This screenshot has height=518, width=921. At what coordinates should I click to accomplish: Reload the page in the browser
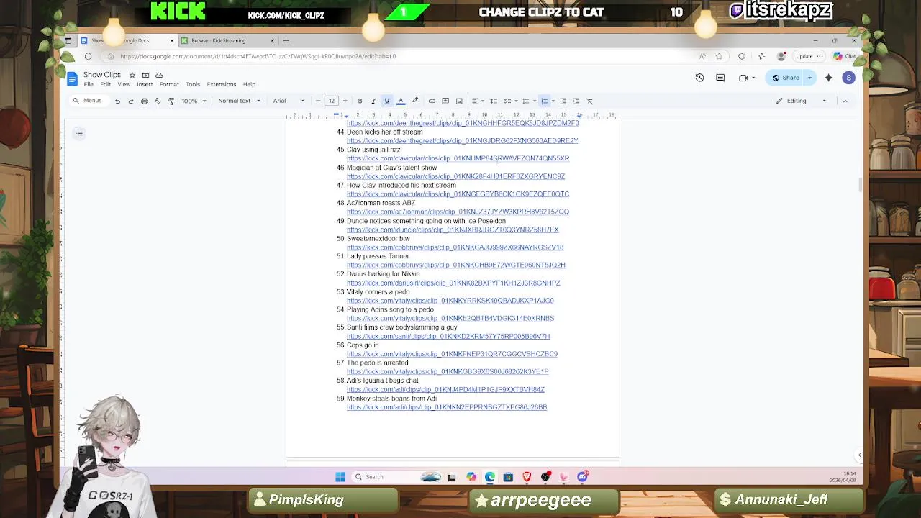click(x=88, y=56)
